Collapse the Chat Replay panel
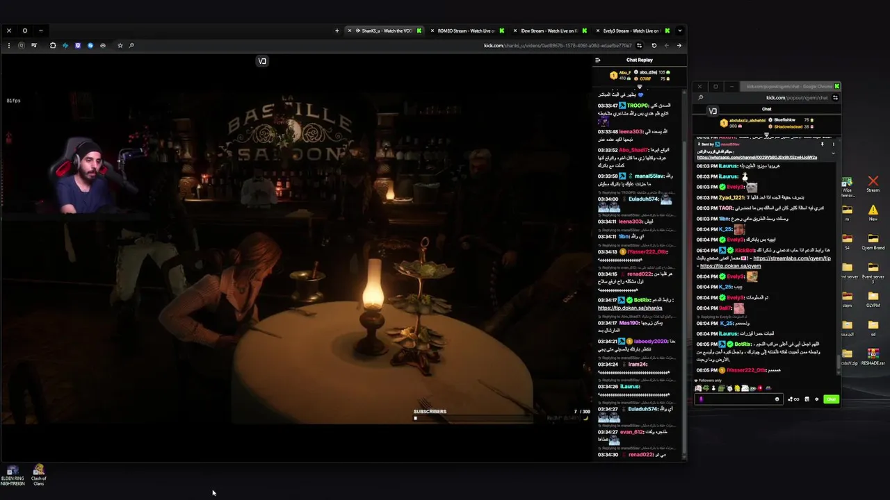The height and width of the screenshot is (500, 890). (x=597, y=60)
